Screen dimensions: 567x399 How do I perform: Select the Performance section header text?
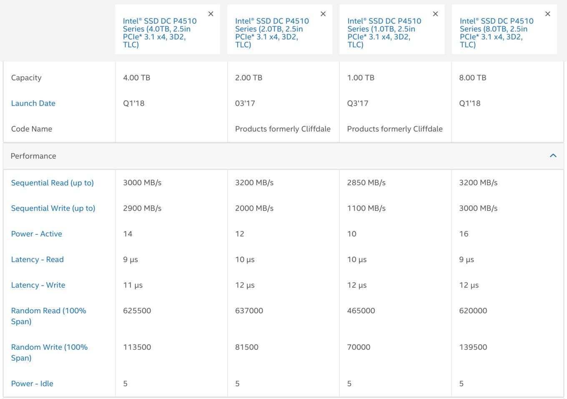(x=33, y=156)
